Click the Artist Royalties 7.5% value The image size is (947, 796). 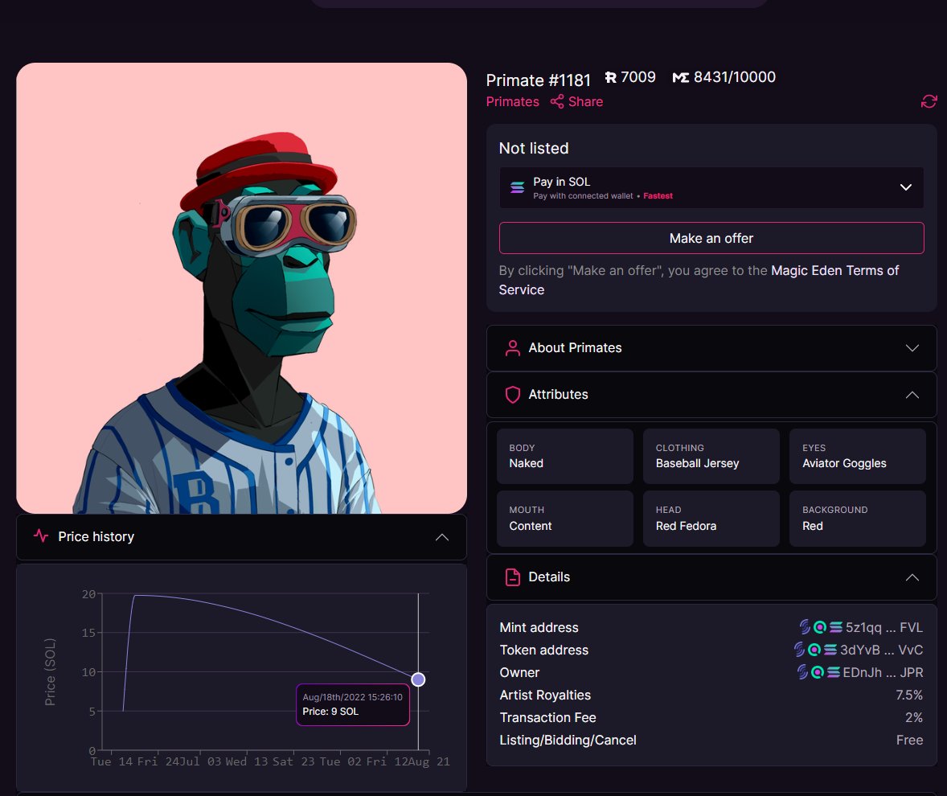point(909,695)
